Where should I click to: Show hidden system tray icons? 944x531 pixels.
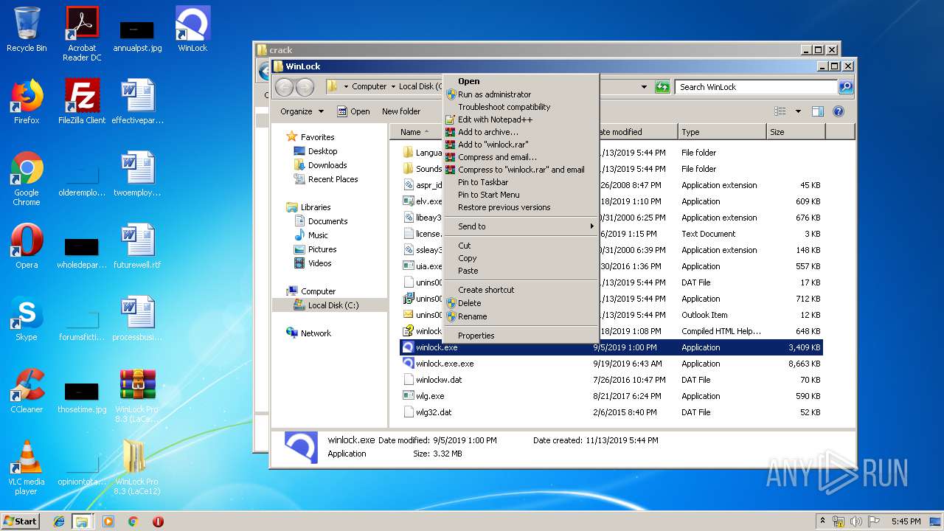[x=822, y=521]
